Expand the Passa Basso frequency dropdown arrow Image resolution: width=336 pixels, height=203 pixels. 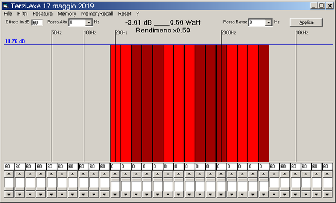pos(268,23)
